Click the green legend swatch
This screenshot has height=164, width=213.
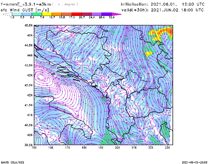point(37,14)
